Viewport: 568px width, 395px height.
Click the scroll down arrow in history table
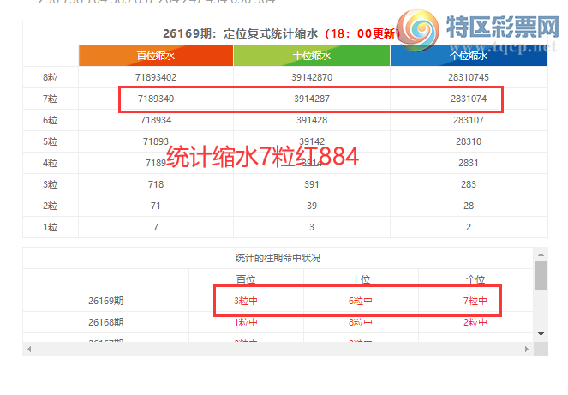pyautogui.click(x=541, y=334)
